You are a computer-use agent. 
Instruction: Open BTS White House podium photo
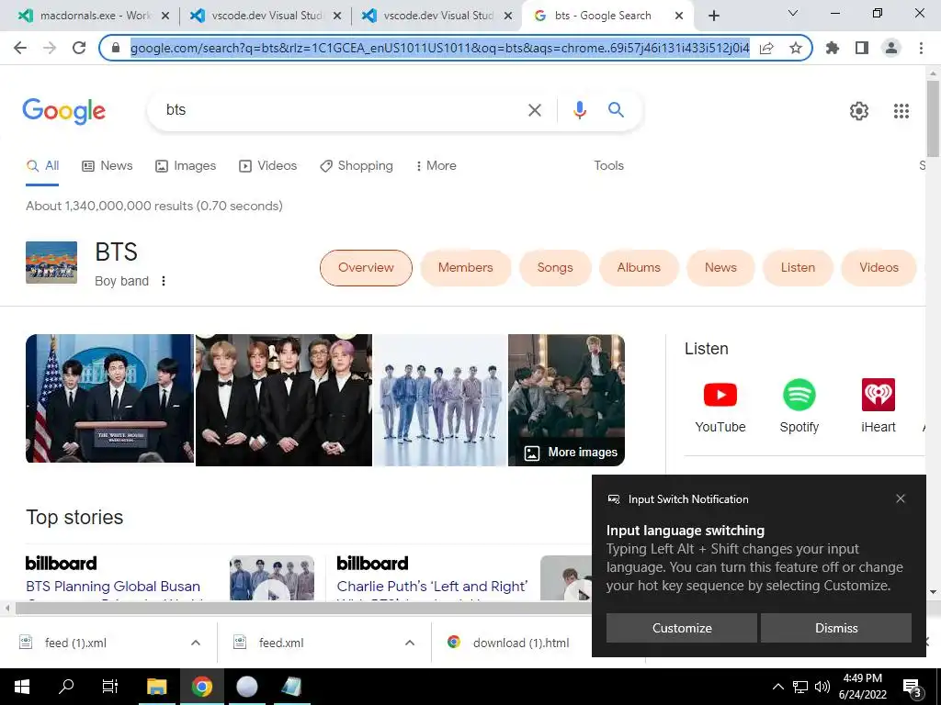110,398
